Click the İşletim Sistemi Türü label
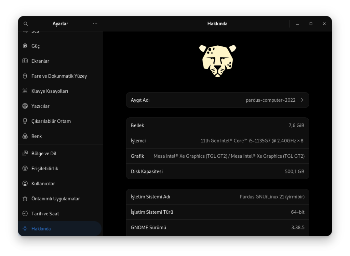The width and height of the screenshot is (350, 256). (152, 212)
